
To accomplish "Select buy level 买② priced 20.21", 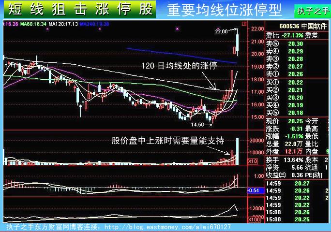I will pyautogui.click(x=285, y=90).
